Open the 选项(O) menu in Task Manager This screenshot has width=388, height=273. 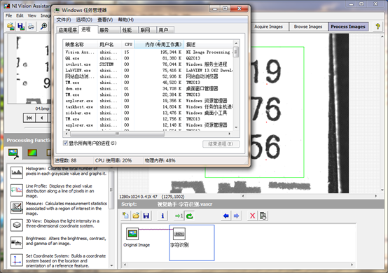[84, 20]
